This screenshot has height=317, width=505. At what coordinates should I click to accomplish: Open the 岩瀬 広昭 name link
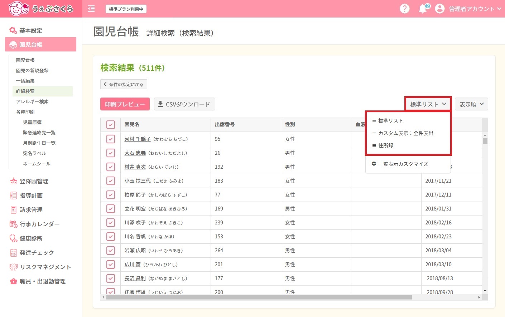(135, 251)
